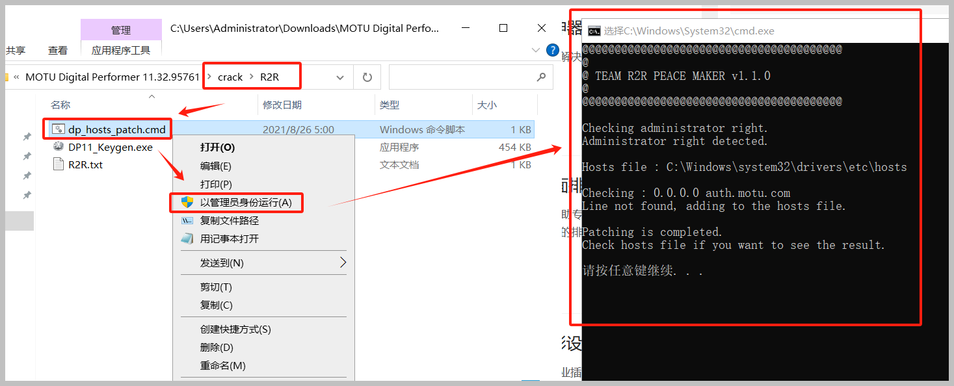Close the Explorer window
Viewport: 954px width, 386px height.
pyautogui.click(x=542, y=28)
